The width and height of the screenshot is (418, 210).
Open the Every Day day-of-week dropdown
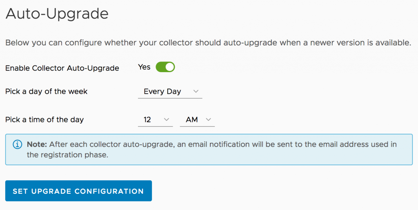170,92
